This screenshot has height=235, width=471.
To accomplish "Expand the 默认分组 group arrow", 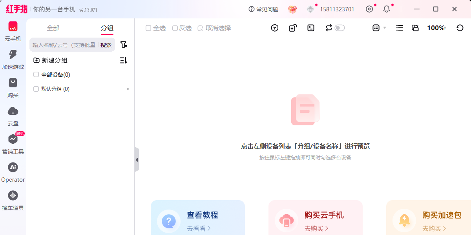I will 128,89.
